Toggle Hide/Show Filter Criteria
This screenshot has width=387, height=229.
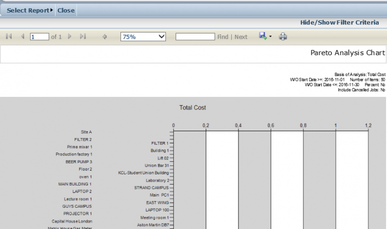click(339, 23)
